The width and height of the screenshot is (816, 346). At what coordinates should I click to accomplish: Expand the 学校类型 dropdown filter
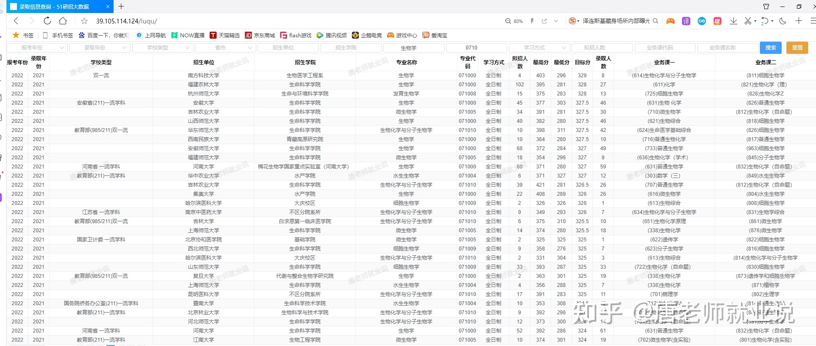(163, 48)
